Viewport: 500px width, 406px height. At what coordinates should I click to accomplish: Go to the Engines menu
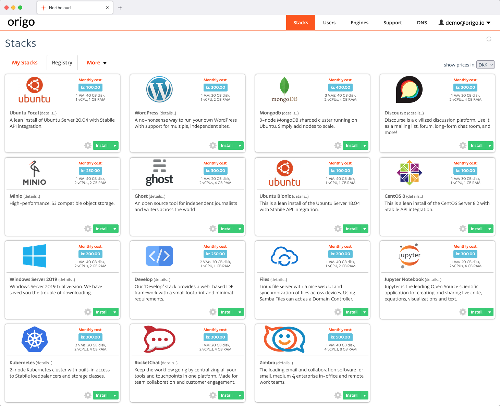(359, 23)
